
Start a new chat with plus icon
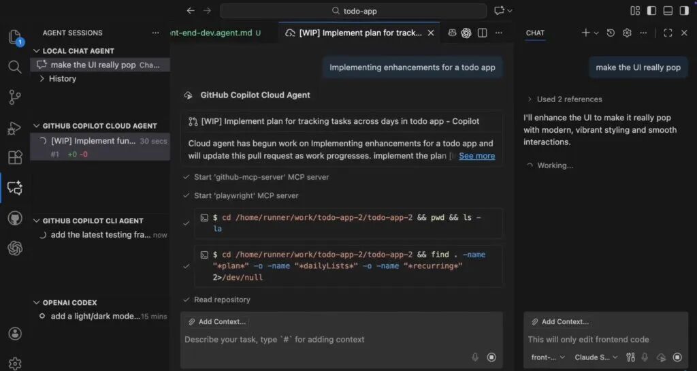pyautogui.click(x=585, y=33)
